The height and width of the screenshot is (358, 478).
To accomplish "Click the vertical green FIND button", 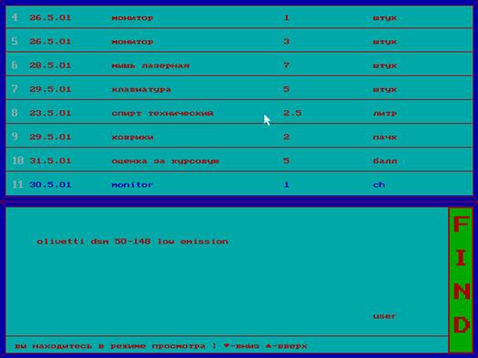I will click(x=461, y=280).
